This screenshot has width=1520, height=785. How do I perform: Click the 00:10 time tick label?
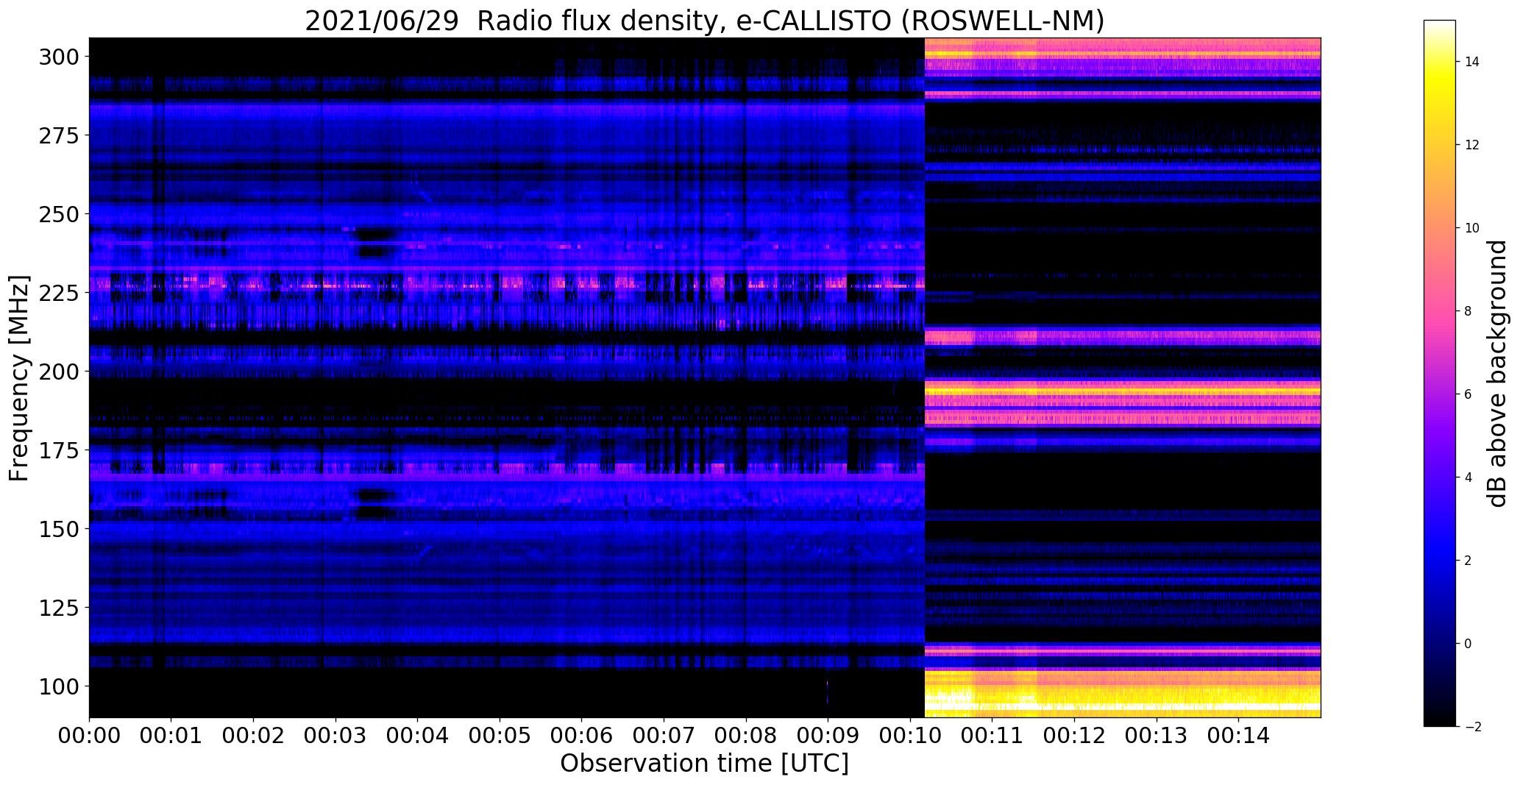(x=910, y=735)
